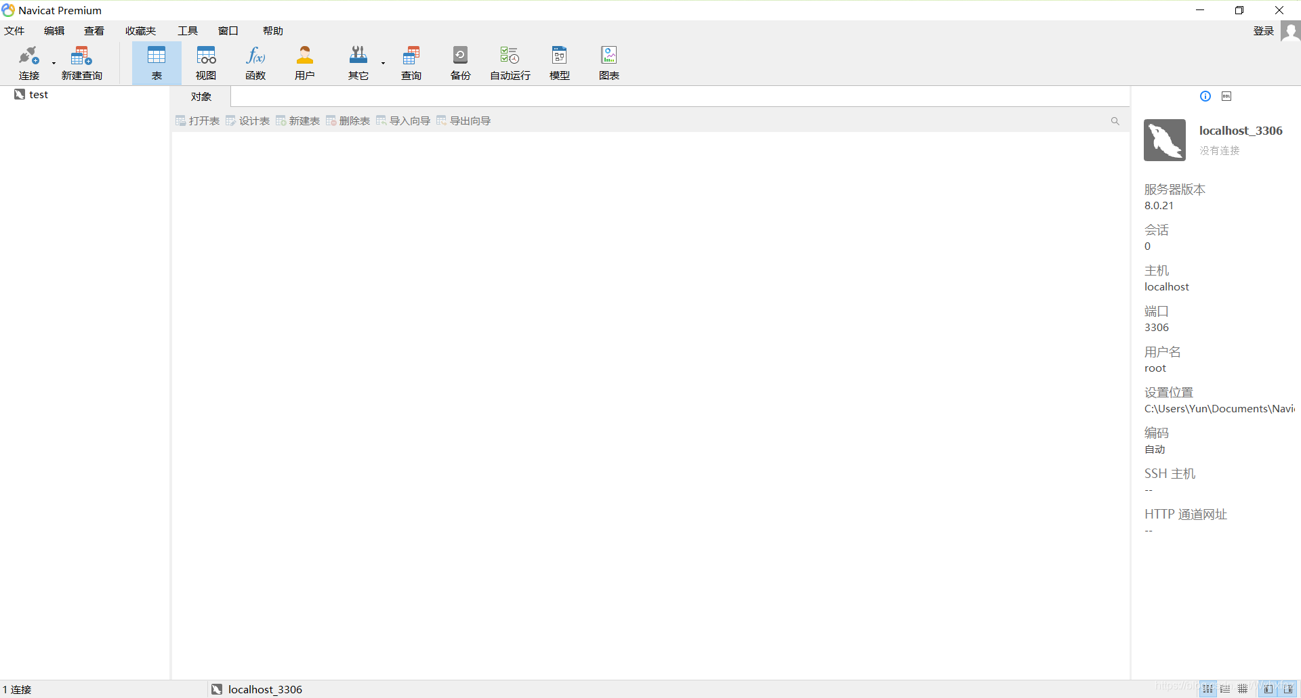
Task: Click the 删除表 button
Action: (348, 121)
